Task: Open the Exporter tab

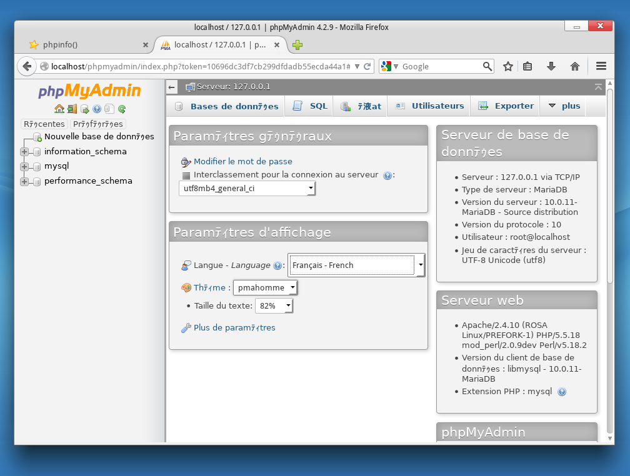Action: (x=506, y=106)
